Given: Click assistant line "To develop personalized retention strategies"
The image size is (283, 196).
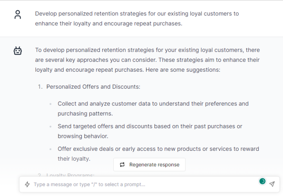Looking at the screenshot, I should 147,50.
